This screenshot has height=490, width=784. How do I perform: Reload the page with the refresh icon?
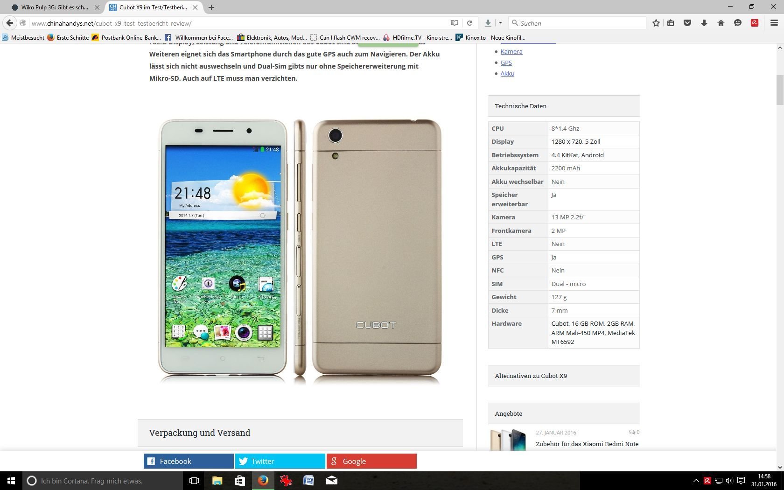[470, 23]
